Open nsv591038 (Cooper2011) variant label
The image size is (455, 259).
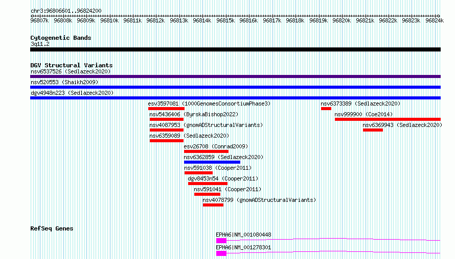coord(218,168)
